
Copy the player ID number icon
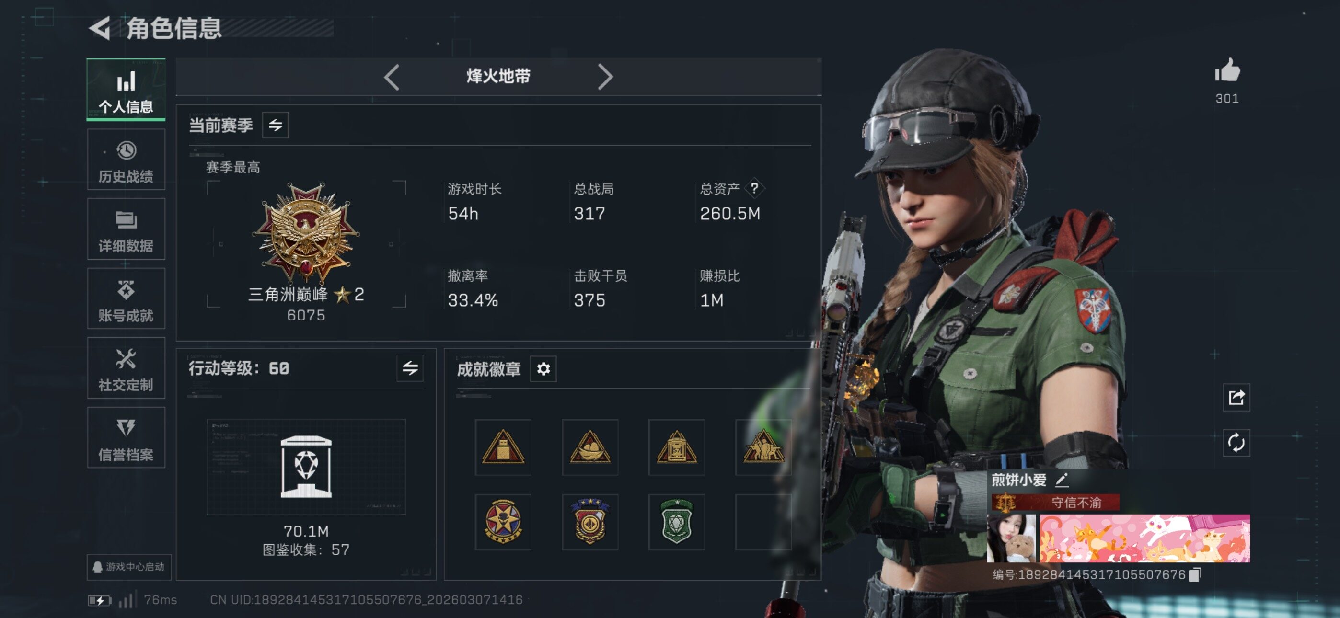coord(1195,574)
